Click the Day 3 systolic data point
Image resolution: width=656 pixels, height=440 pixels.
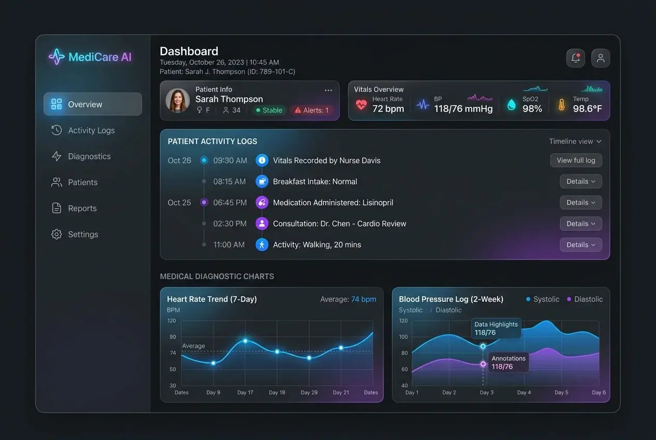[x=483, y=346]
